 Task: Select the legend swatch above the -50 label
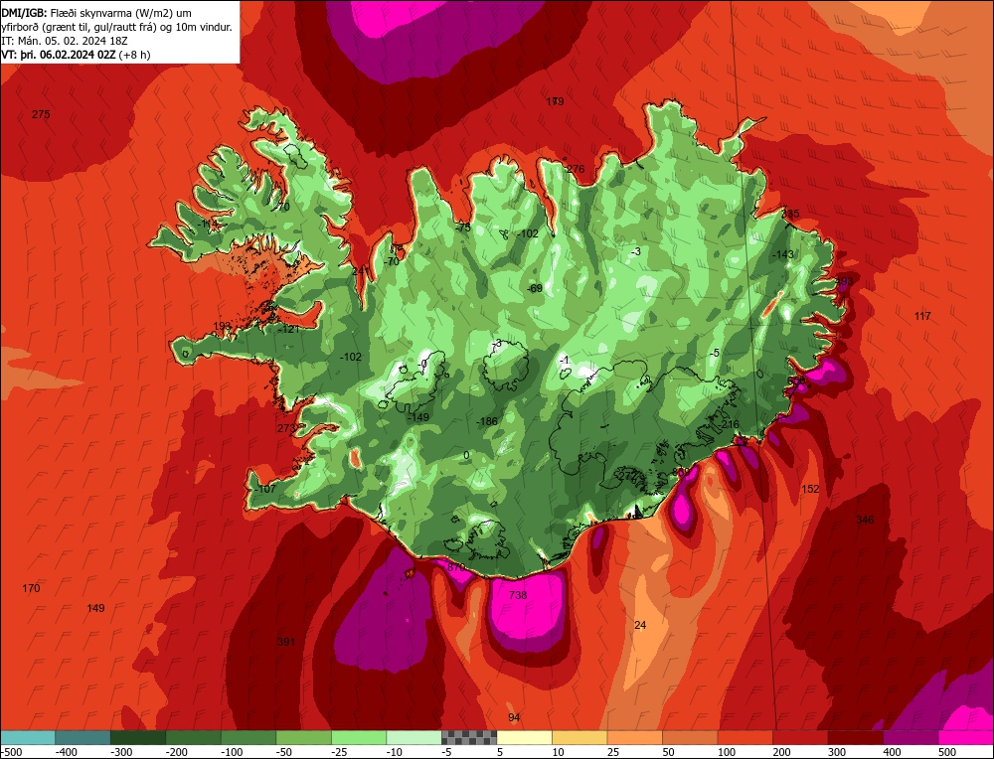(x=303, y=737)
